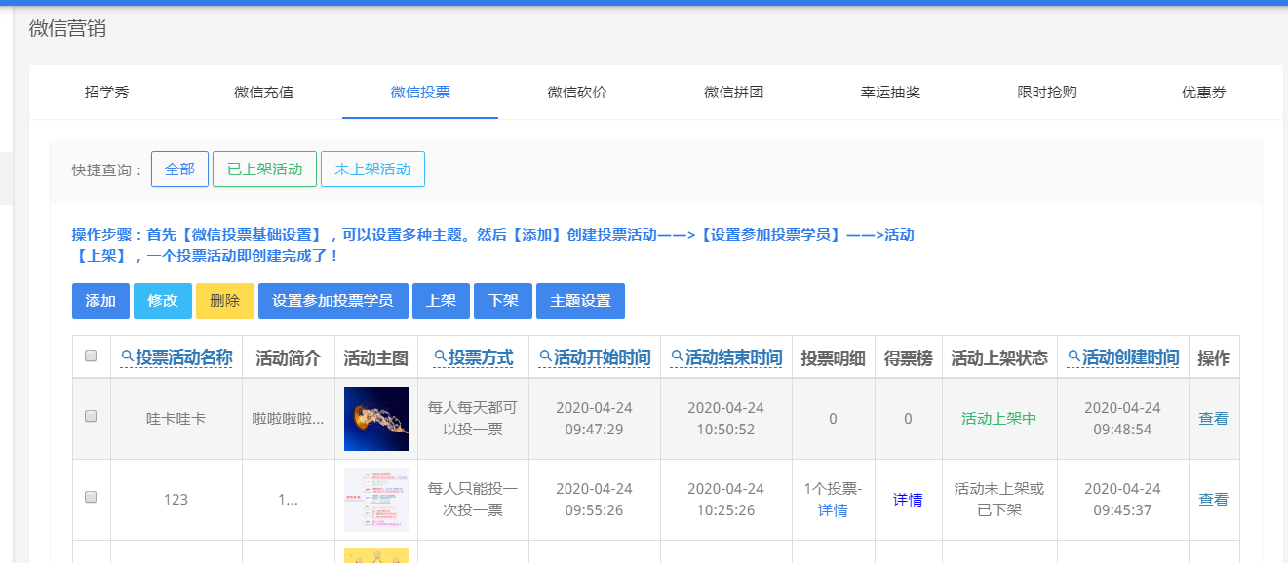
Task: Click the blue 添加 button
Action: tap(100, 301)
